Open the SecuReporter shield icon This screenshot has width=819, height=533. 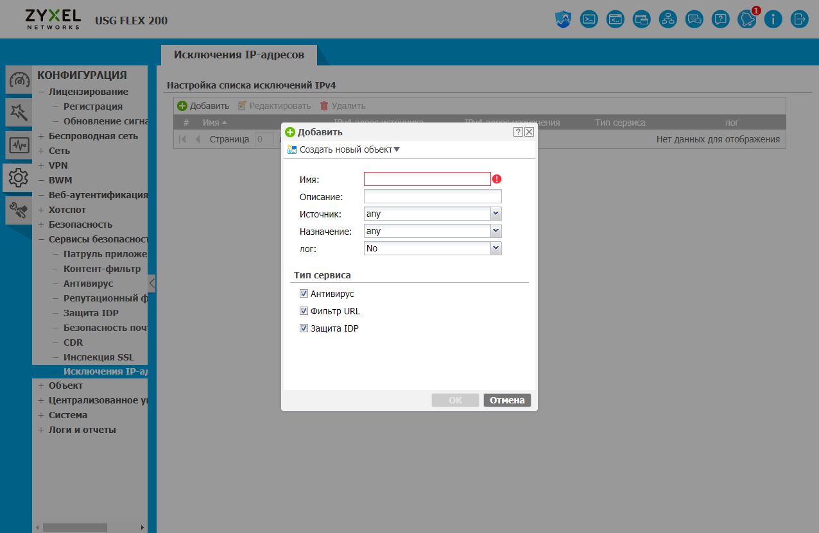(563, 19)
